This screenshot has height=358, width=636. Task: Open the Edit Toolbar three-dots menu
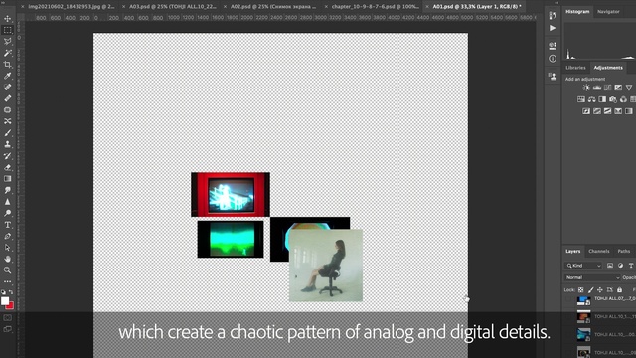[x=7, y=281]
